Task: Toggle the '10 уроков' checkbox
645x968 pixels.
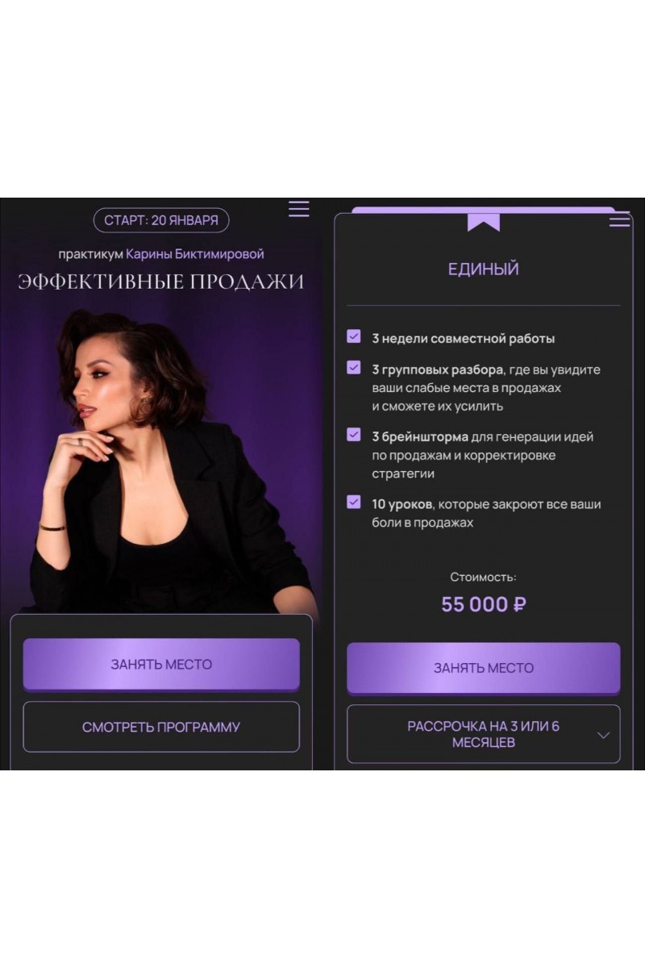Action: coord(354,502)
